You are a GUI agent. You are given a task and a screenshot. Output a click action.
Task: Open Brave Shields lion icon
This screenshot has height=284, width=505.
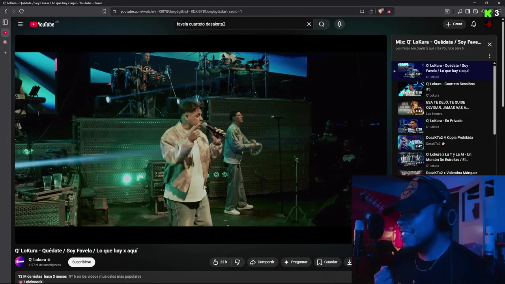380,11
